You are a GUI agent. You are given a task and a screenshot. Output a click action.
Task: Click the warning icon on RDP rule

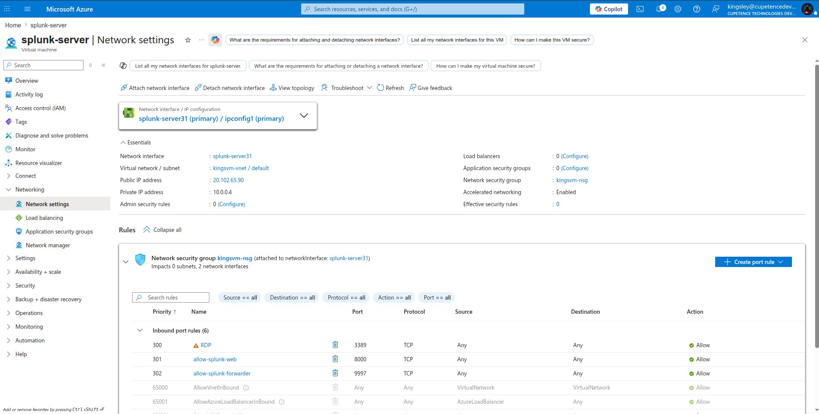(196, 345)
